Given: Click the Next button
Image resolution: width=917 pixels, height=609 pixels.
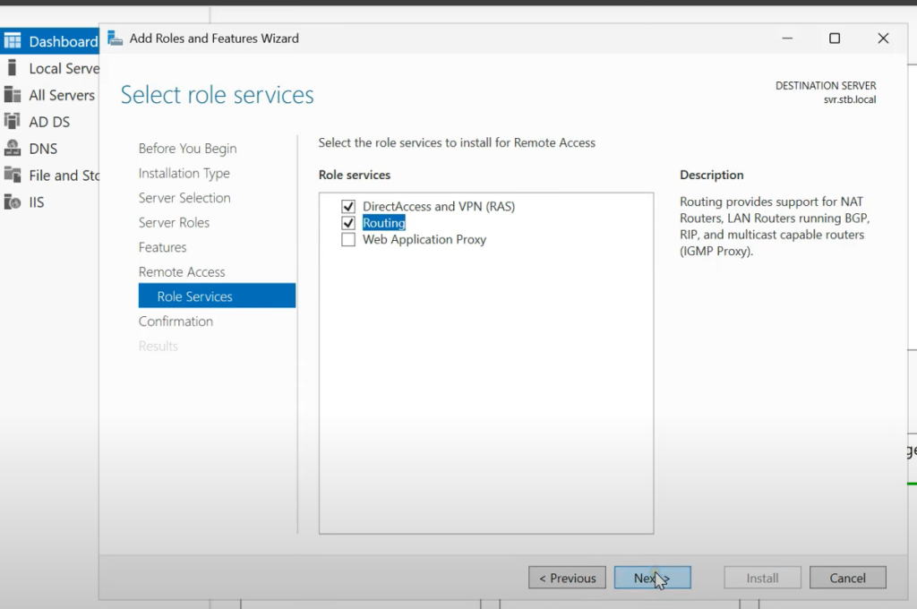Looking at the screenshot, I should click(652, 577).
